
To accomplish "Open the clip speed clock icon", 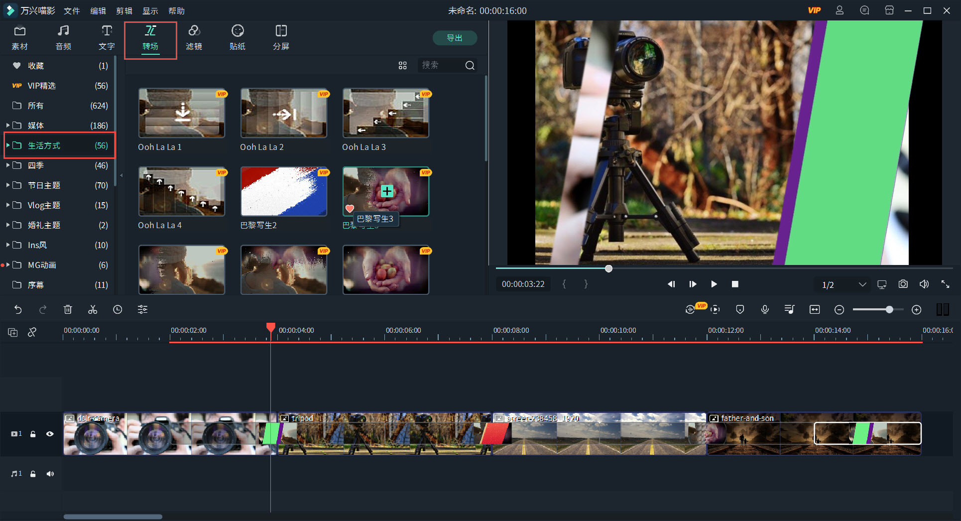I will 118,310.
